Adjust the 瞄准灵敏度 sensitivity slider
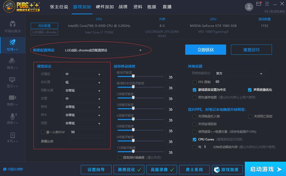Image resolution: width=286 pixels, height=176 pixels. tap(133, 76)
